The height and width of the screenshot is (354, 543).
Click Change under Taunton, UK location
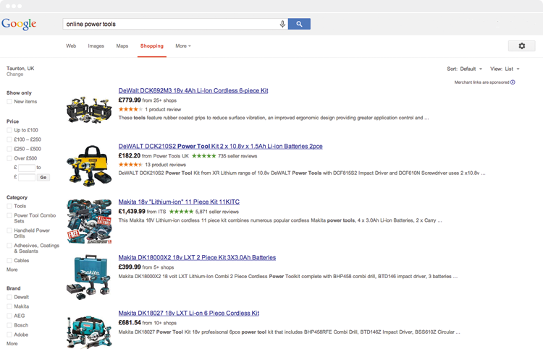pos(14,74)
